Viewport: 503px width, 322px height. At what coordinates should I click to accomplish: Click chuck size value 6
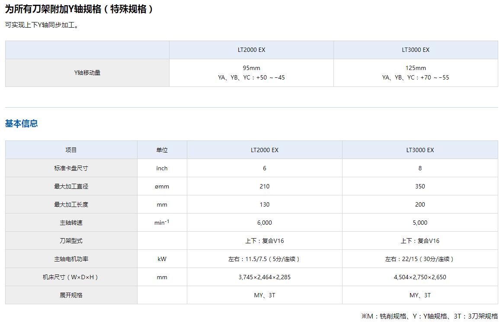pos(265,168)
